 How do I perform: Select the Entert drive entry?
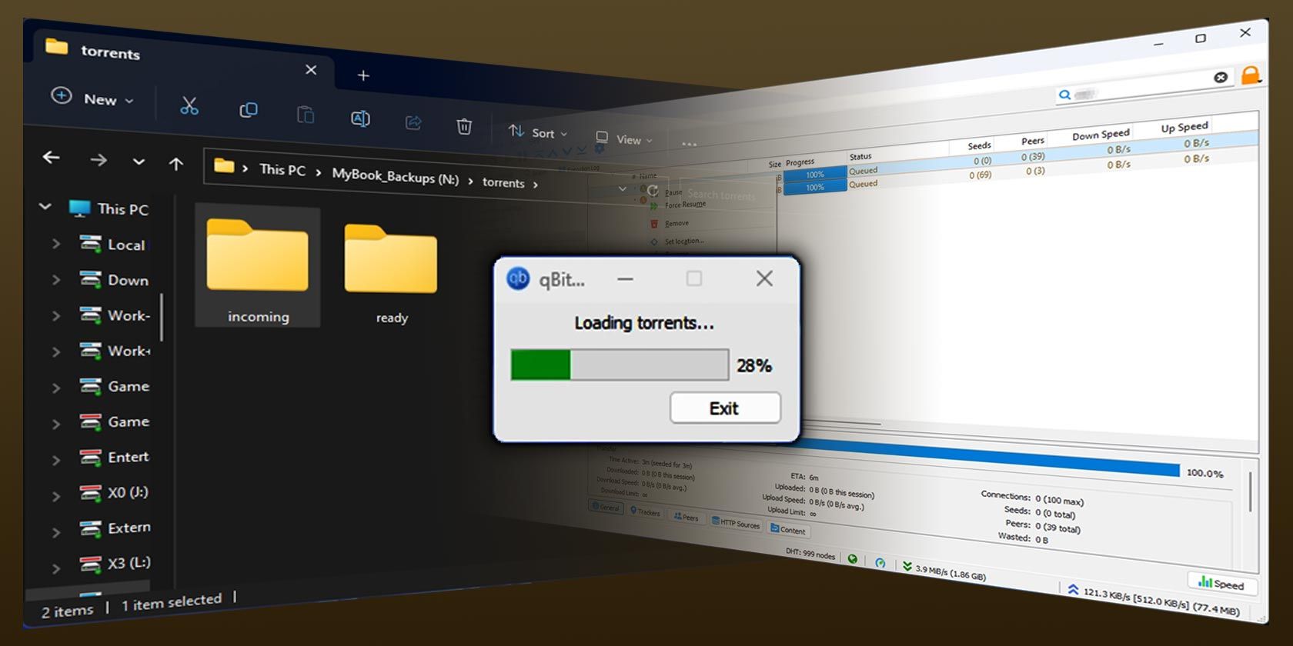(115, 457)
